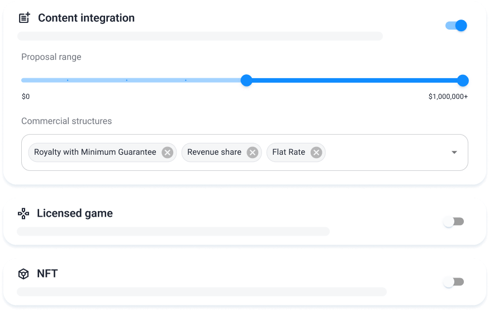This screenshot has width=489, height=310.
Task: Remove the Revenue share chip
Action: pyautogui.click(x=252, y=152)
